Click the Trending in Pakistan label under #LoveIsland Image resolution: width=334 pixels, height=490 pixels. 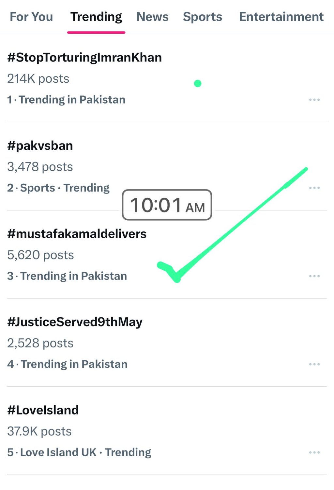(79, 452)
